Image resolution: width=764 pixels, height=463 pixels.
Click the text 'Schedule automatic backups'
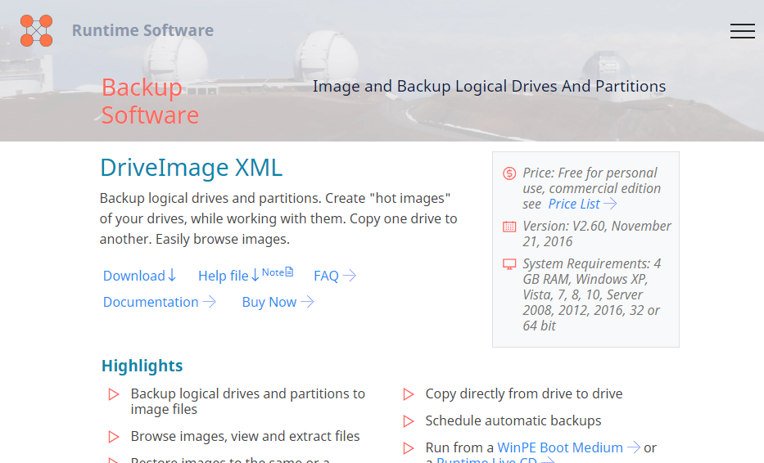coord(513,420)
